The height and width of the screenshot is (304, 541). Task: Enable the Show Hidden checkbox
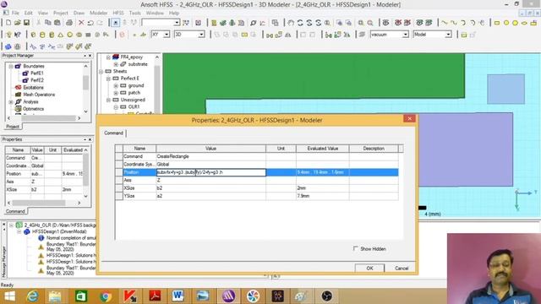coord(355,248)
